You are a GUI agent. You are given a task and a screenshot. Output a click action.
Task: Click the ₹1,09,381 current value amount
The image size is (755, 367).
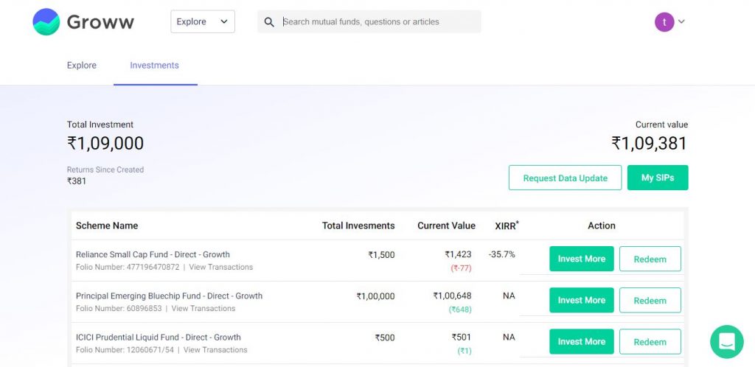tap(649, 144)
